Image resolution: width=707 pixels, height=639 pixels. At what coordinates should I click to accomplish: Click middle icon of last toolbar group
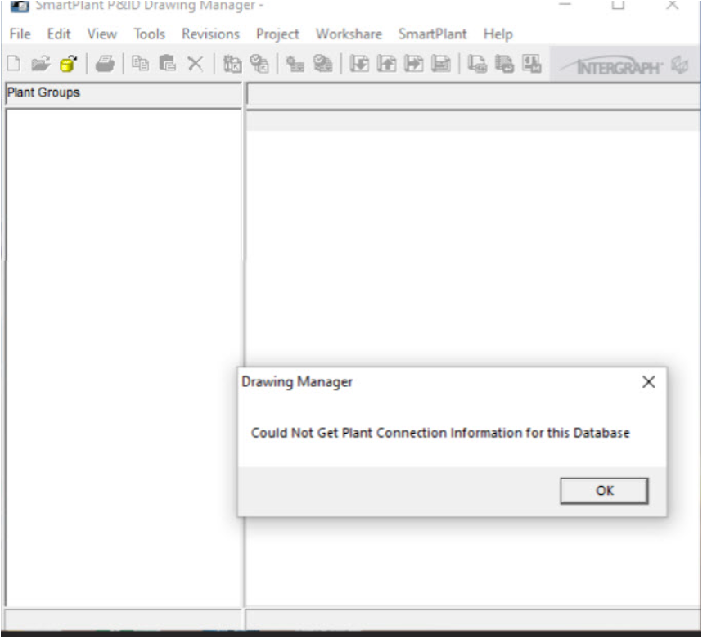pyautogui.click(x=505, y=64)
